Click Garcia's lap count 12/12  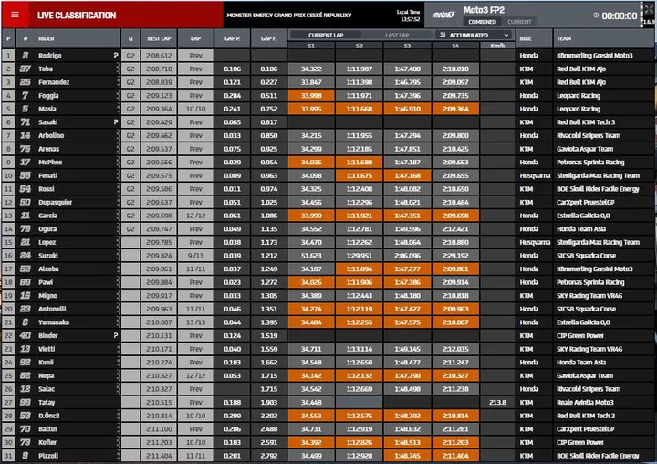[x=195, y=216]
